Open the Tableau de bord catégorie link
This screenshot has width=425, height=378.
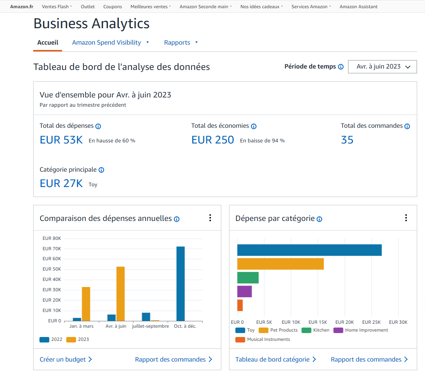point(275,359)
